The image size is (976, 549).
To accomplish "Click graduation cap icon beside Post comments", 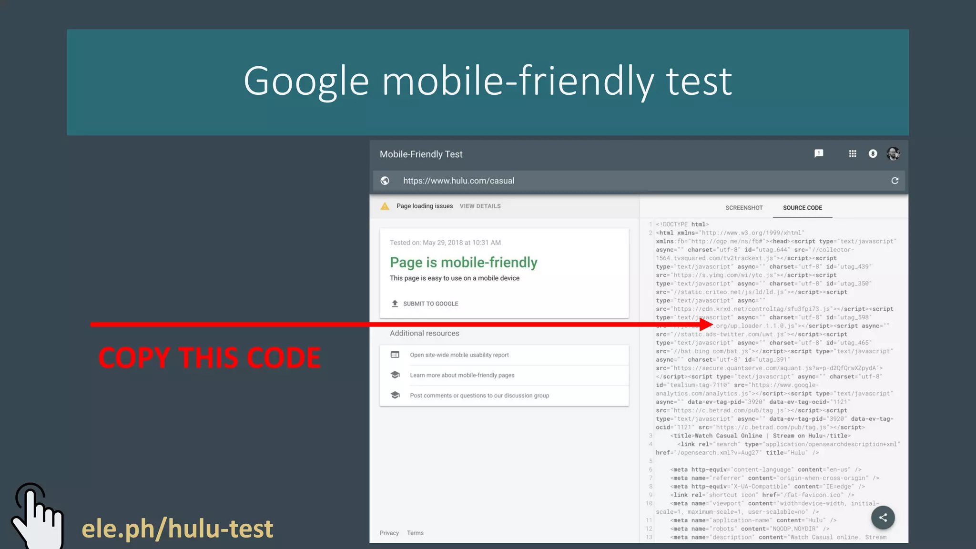I will pos(395,395).
